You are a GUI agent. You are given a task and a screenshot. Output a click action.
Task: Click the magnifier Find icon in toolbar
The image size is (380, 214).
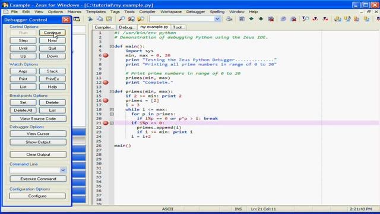pyautogui.click(x=122, y=19)
